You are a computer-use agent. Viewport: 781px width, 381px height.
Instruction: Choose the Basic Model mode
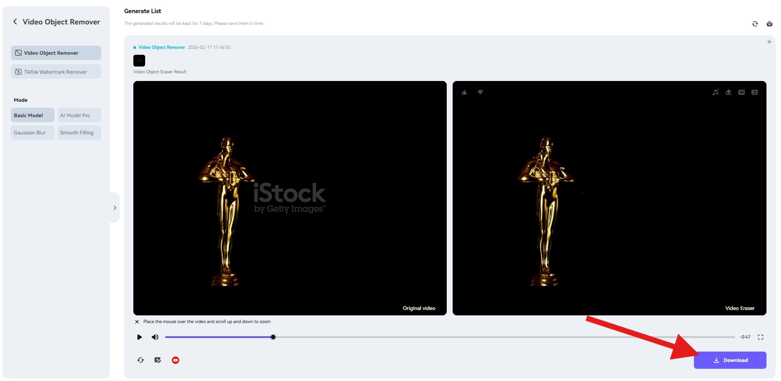coord(33,115)
